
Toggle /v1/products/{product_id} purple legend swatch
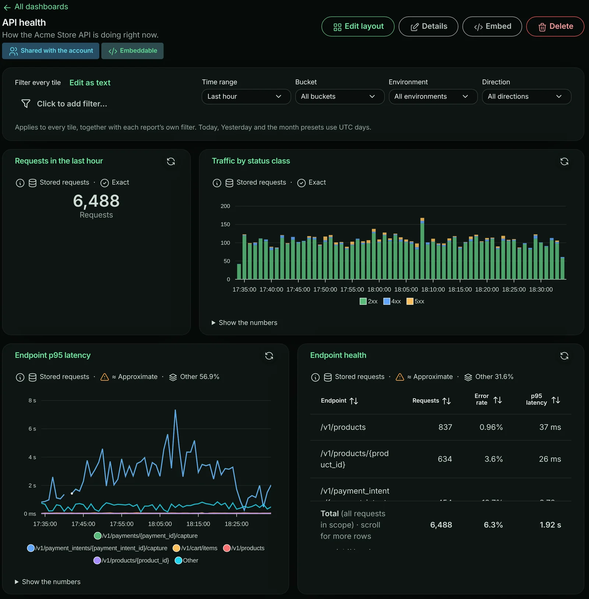[97, 560]
